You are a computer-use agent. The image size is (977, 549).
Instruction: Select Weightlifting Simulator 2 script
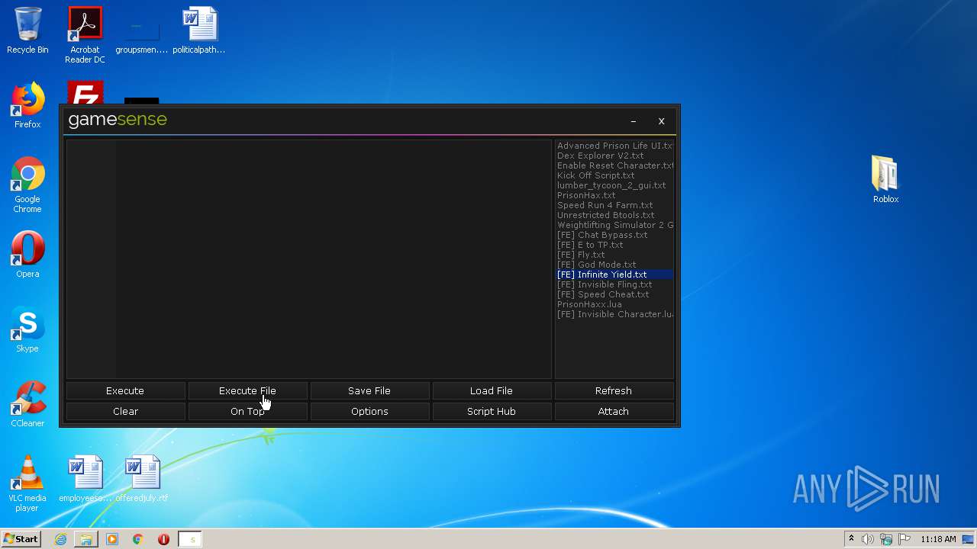click(x=614, y=225)
